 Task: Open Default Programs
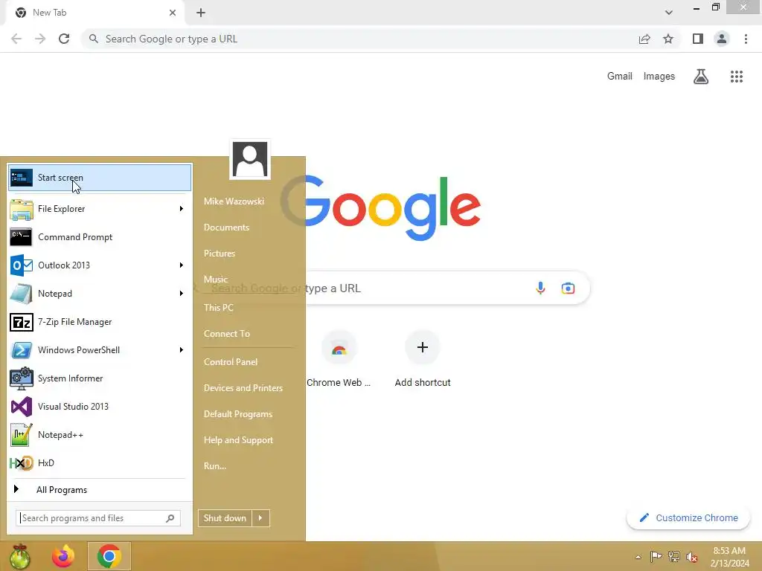coord(238,414)
